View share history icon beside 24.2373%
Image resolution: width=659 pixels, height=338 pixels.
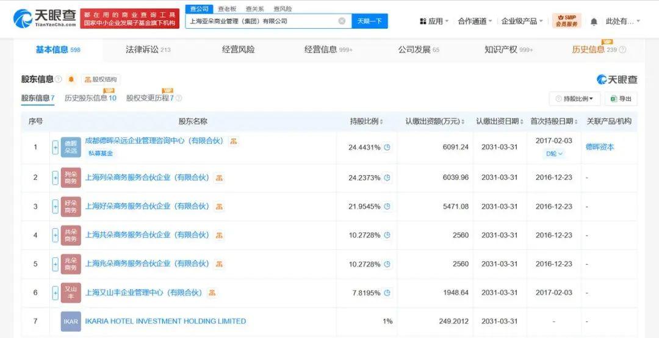pos(387,178)
